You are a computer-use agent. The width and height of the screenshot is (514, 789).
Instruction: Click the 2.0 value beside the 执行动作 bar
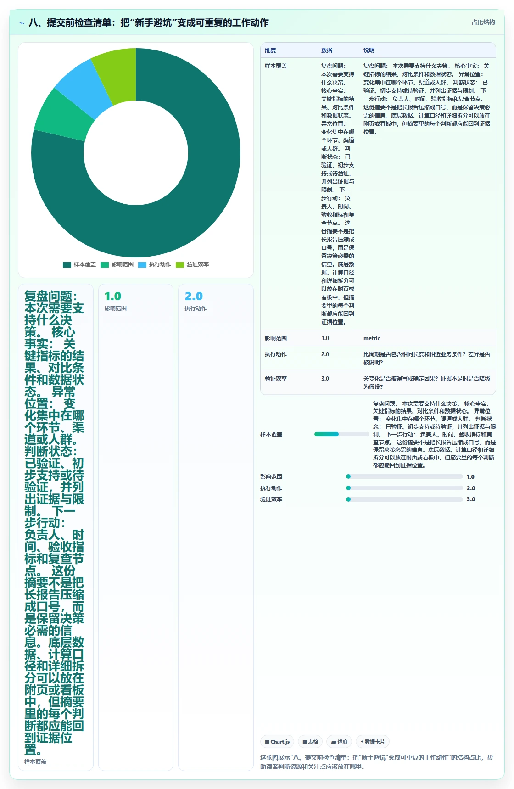point(471,488)
